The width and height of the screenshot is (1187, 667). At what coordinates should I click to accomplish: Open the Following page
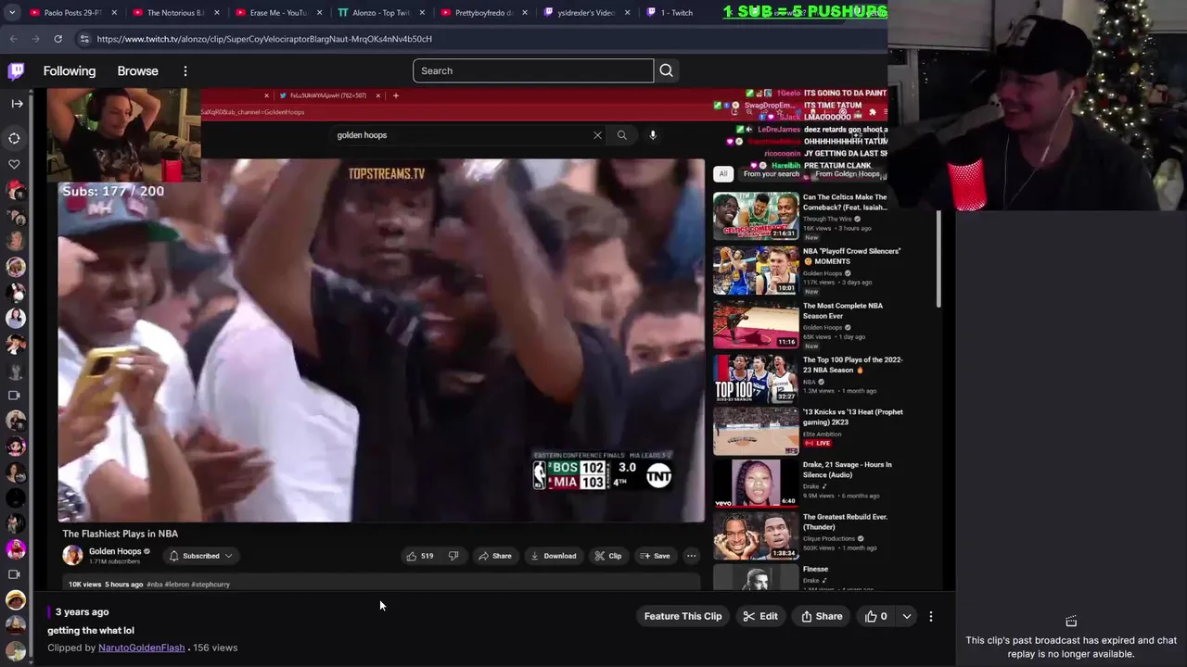click(x=70, y=70)
